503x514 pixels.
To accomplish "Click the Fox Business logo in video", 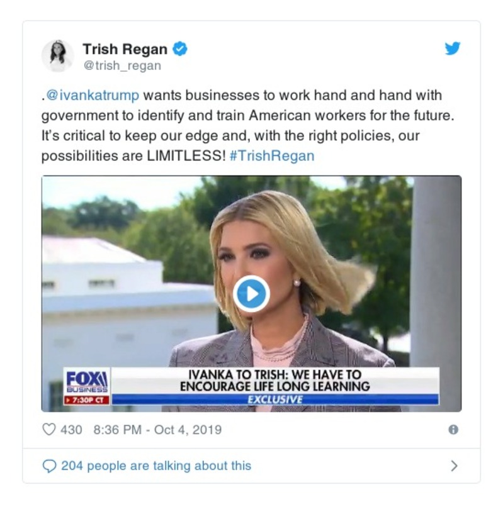I will pos(87,382).
